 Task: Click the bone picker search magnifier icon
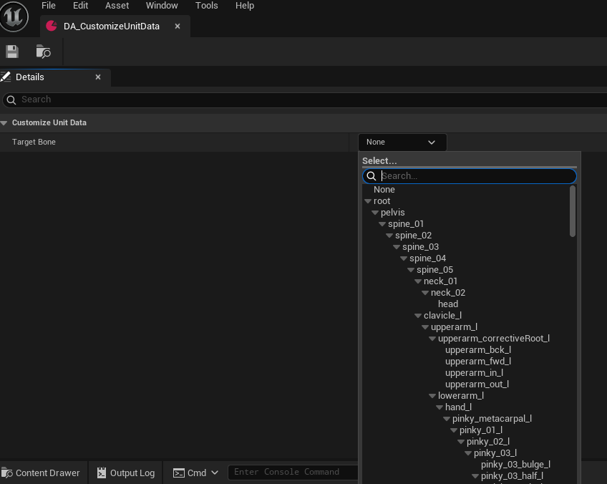[372, 176]
